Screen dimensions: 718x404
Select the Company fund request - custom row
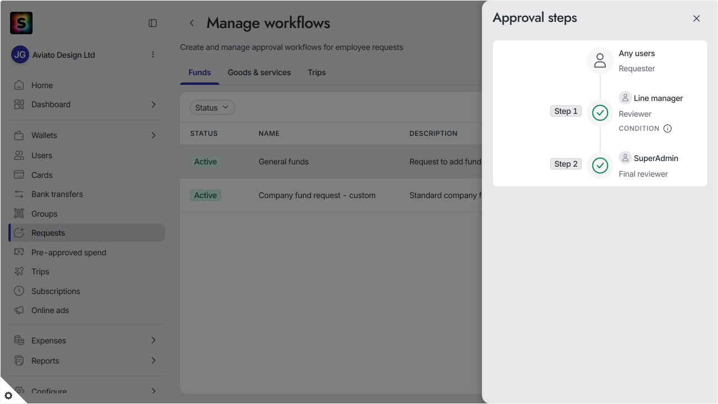click(x=331, y=195)
